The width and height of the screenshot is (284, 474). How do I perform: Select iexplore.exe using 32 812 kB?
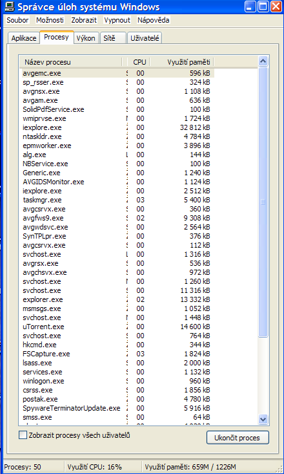tap(118, 127)
